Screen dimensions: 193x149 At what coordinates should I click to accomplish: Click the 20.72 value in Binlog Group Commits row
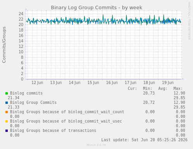(x=149, y=103)
